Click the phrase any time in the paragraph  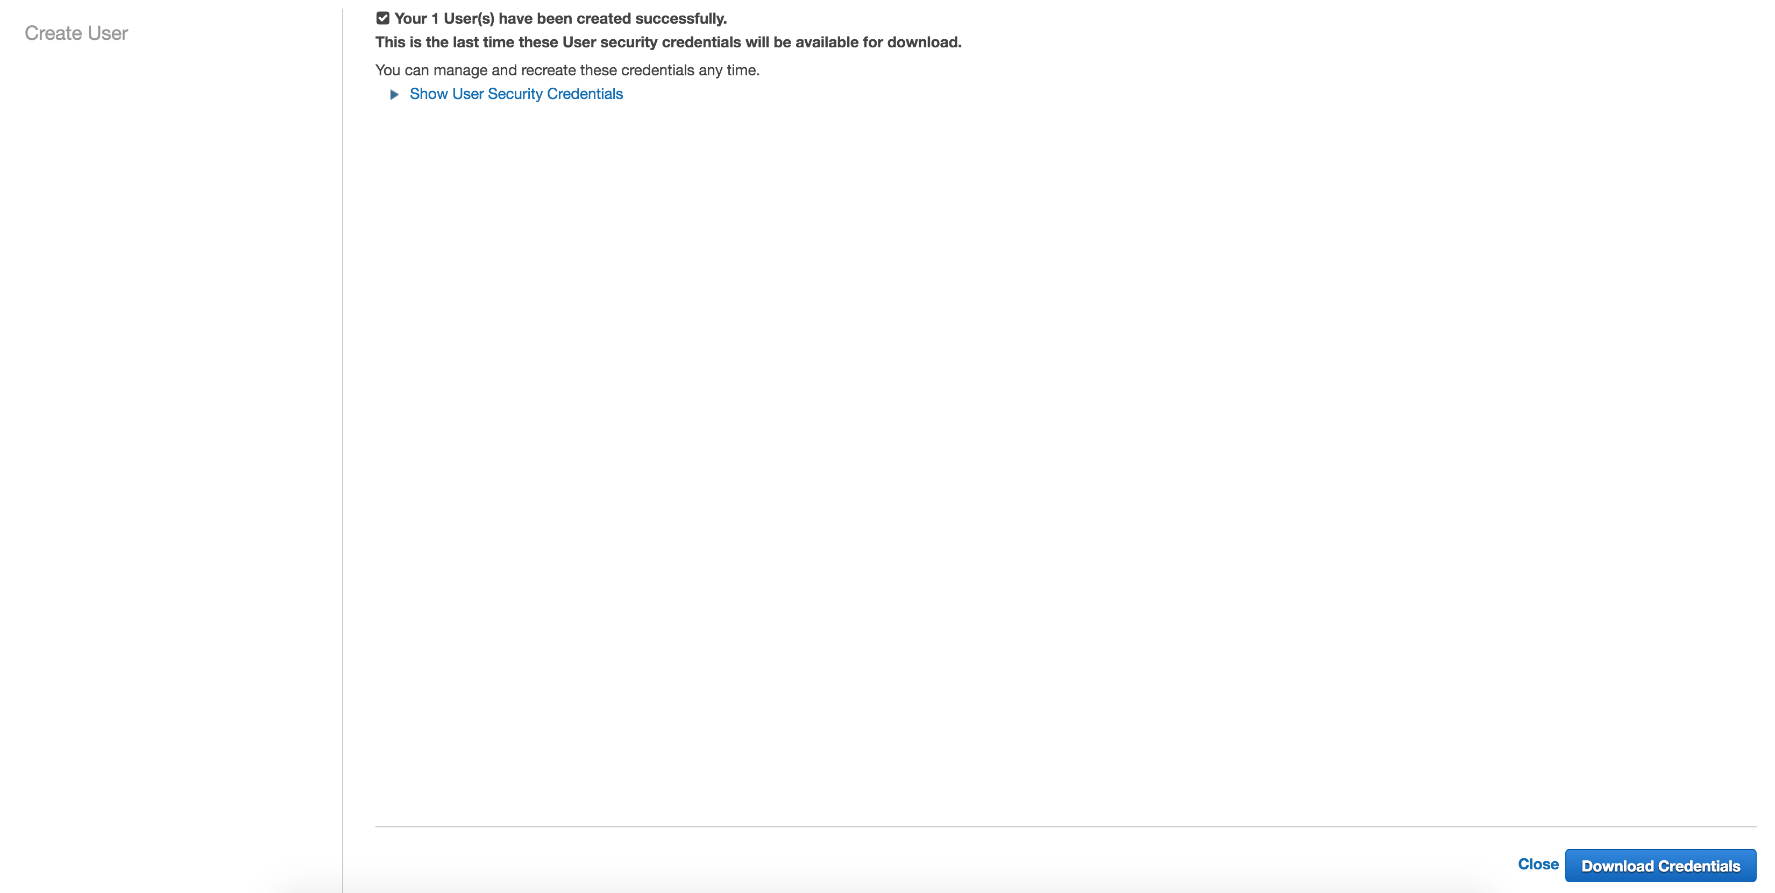coord(728,70)
